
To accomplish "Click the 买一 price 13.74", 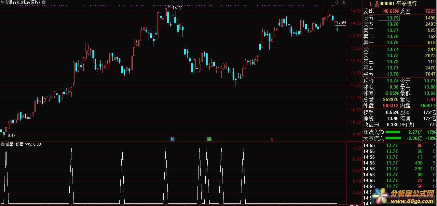I will point(393,49).
